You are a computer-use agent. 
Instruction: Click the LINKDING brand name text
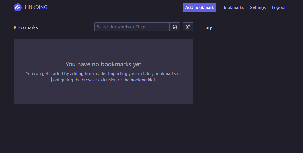pyautogui.click(x=36, y=7)
